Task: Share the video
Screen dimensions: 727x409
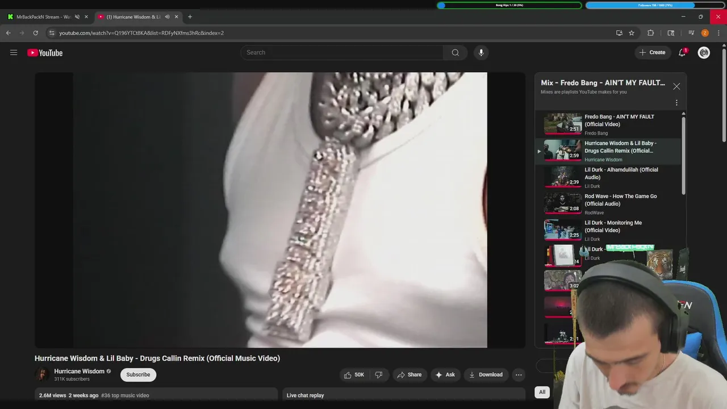Action: [409, 375]
